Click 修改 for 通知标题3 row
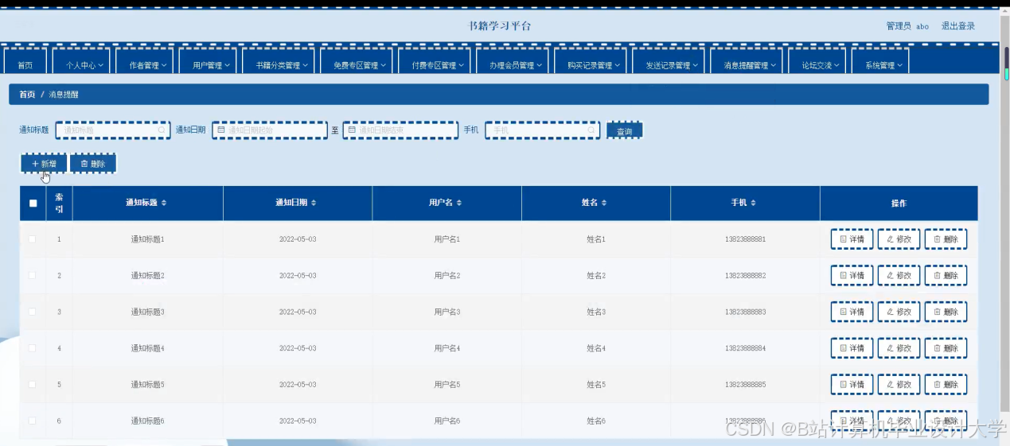1010x446 pixels. [x=899, y=312]
